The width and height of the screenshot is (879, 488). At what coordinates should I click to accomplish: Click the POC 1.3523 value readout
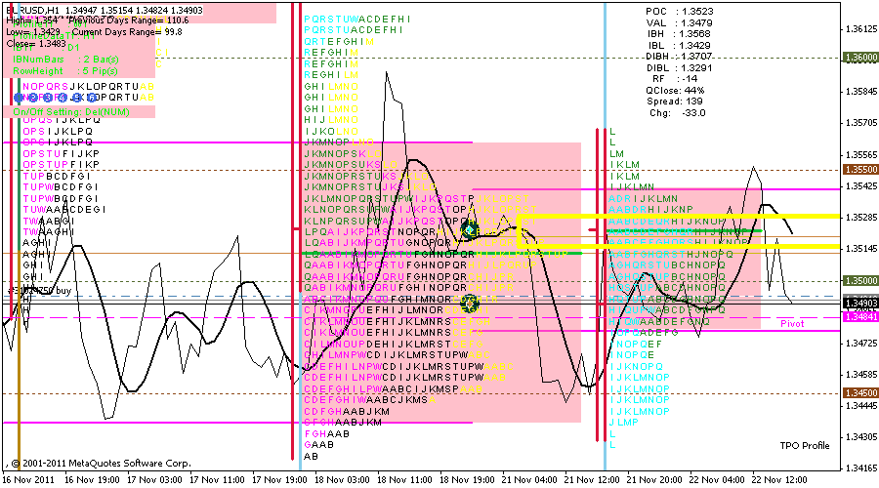click(x=679, y=10)
